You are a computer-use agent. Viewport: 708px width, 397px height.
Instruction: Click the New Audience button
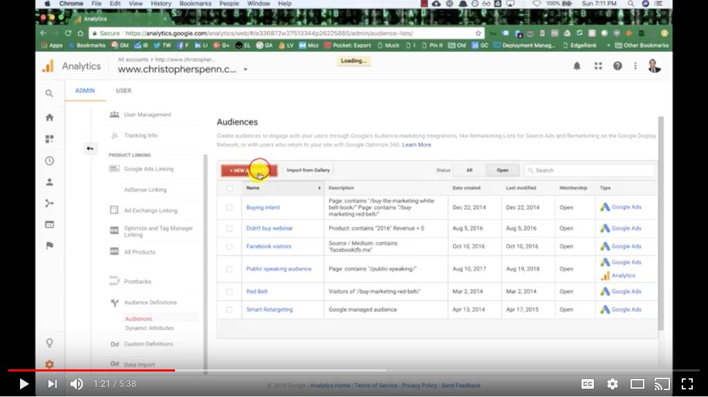pyautogui.click(x=249, y=170)
